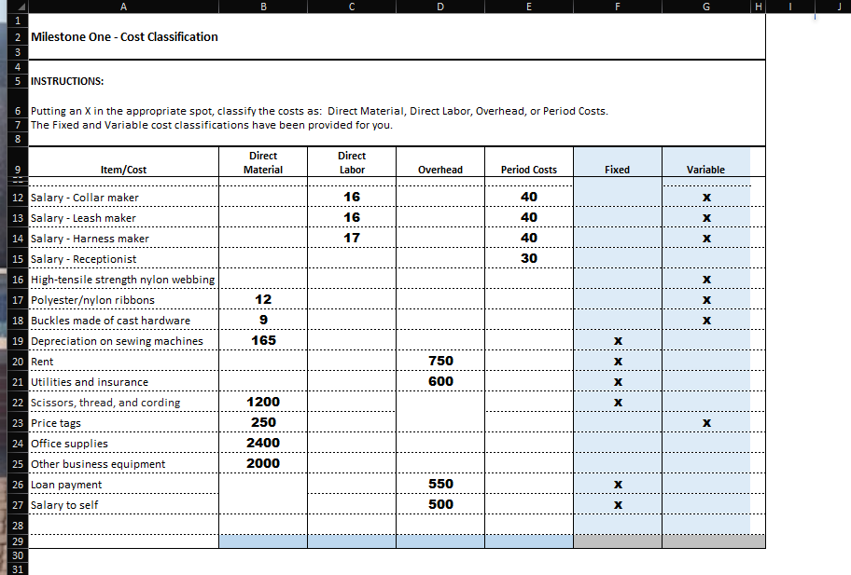Click the 750 Overhead value for Rent
Image resolution: width=851 pixels, height=575 pixels.
pos(439,361)
